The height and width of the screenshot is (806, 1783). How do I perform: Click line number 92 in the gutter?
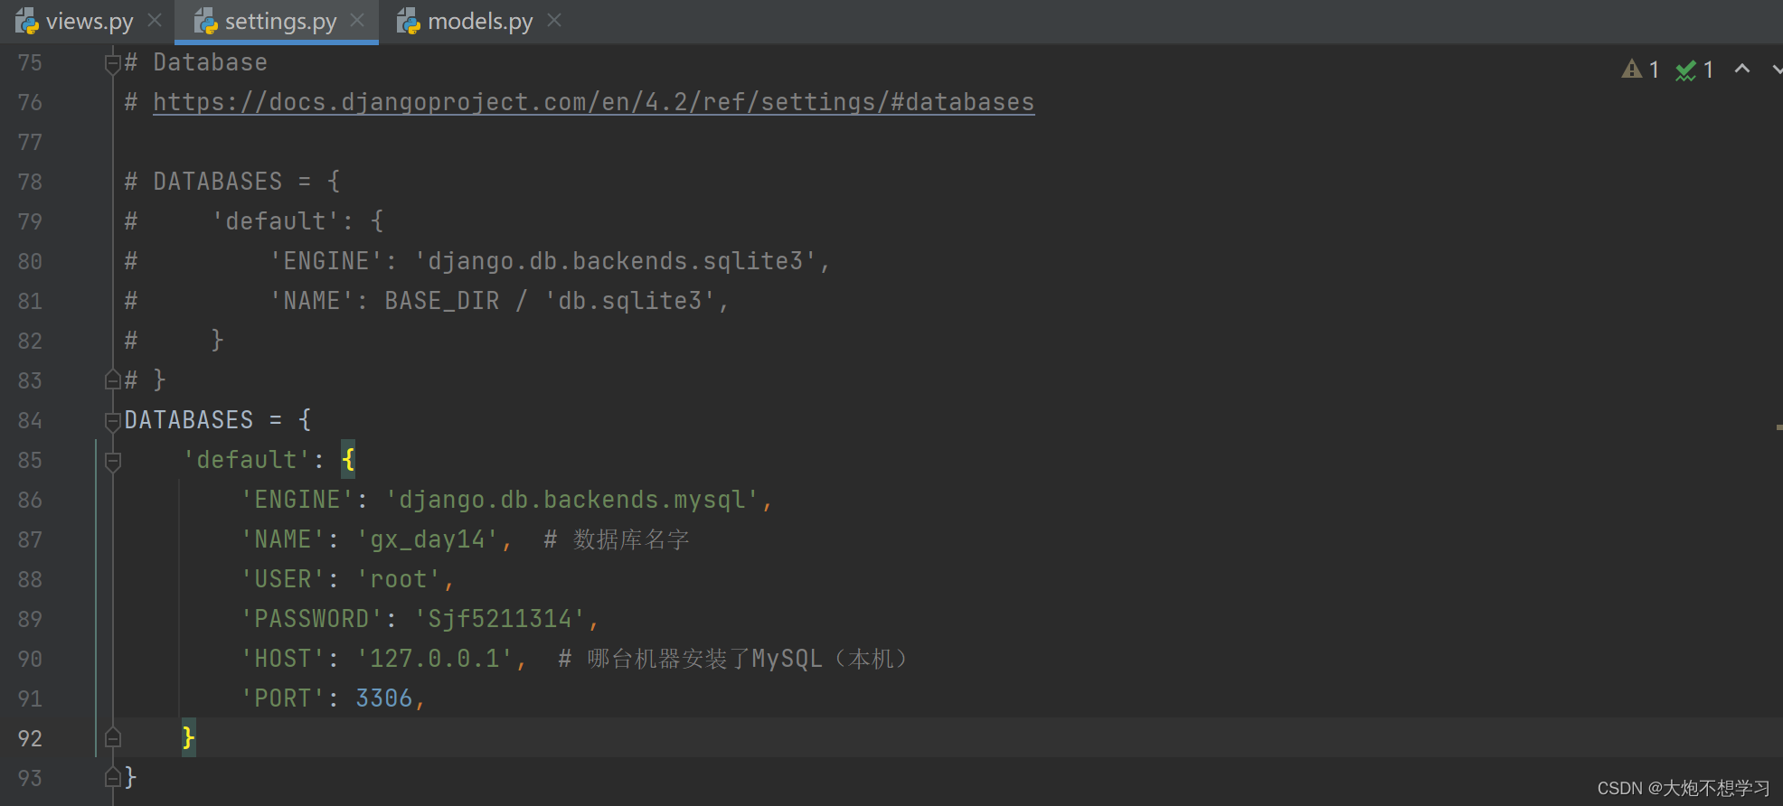pyautogui.click(x=30, y=738)
